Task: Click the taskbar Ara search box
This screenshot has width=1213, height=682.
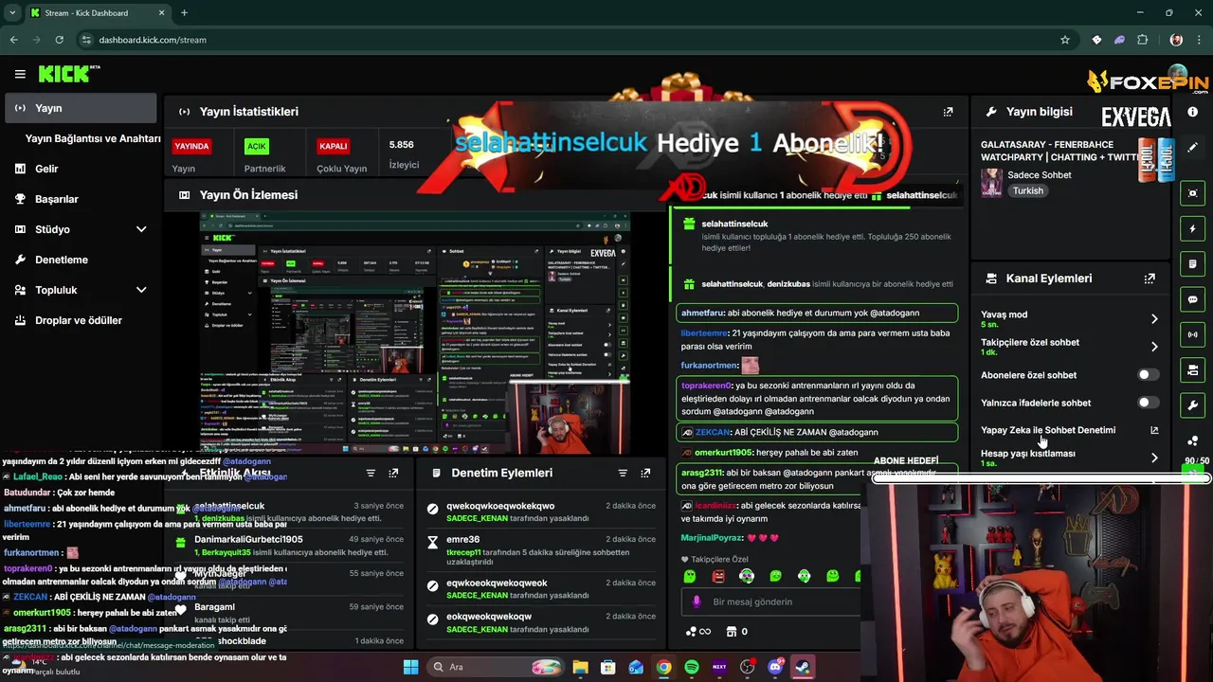Action: tap(496, 667)
